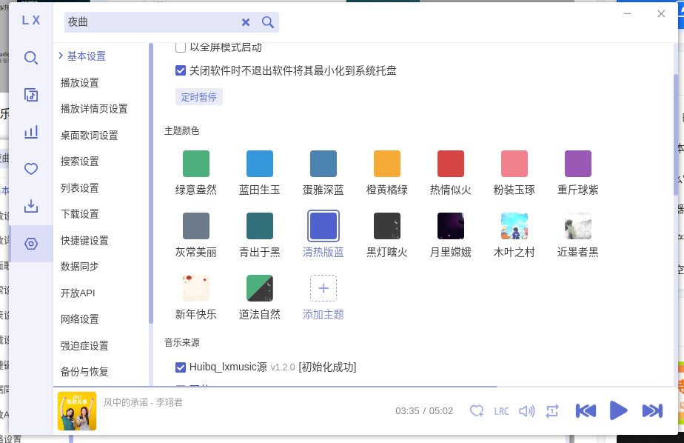Choose the 绿意盎然 green theme swatch

point(196,164)
